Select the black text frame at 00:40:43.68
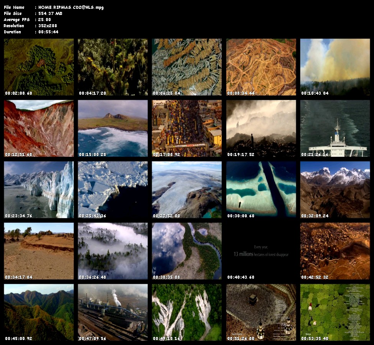This screenshot has height=345, width=374. point(261,251)
